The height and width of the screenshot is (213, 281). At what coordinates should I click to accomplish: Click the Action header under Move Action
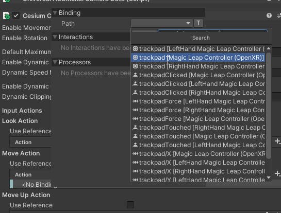[x=23, y=174]
